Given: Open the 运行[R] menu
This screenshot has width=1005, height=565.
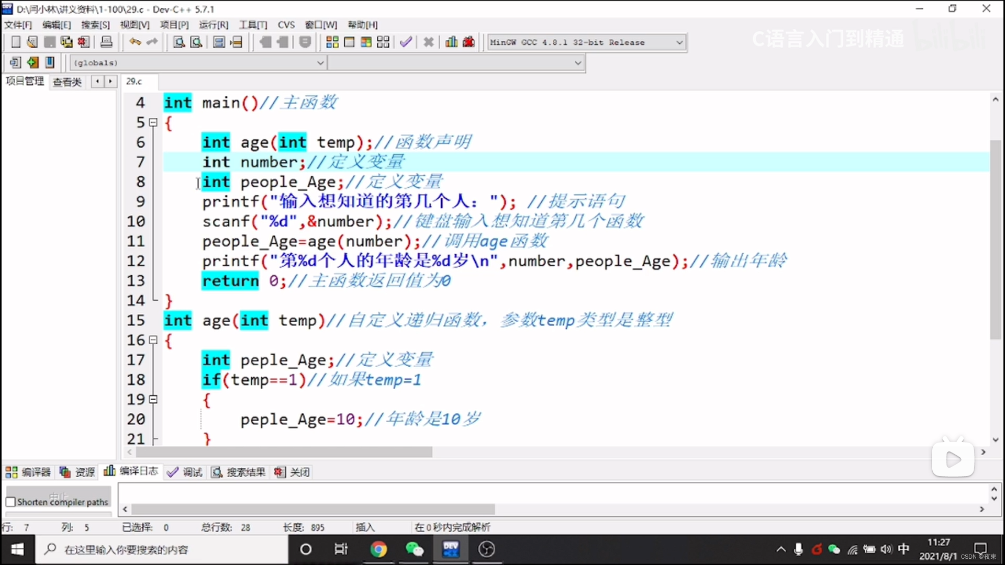Looking at the screenshot, I should [x=213, y=25].
